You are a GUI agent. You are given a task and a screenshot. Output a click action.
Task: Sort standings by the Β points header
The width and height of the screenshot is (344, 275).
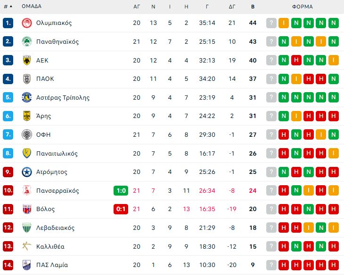[253, 7]
